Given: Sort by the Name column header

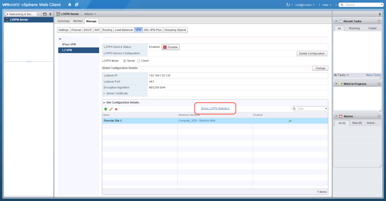Looking at the screenshot, I should click(140, 115).
